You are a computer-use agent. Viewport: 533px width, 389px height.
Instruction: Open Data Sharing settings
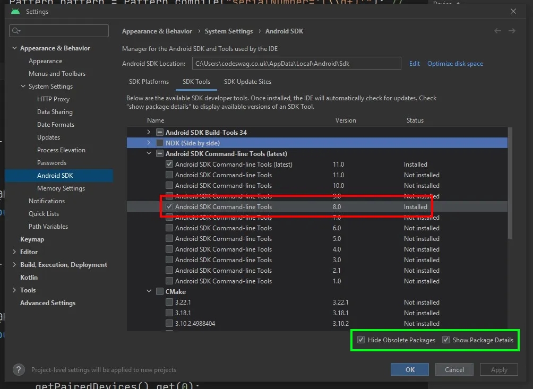(55, 112)
